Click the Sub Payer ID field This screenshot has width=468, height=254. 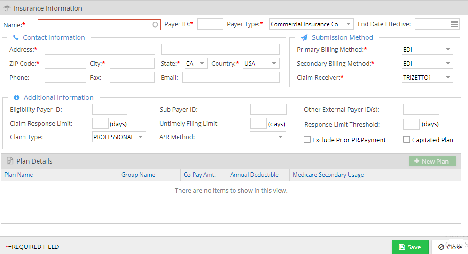click(x=268, y=109)
